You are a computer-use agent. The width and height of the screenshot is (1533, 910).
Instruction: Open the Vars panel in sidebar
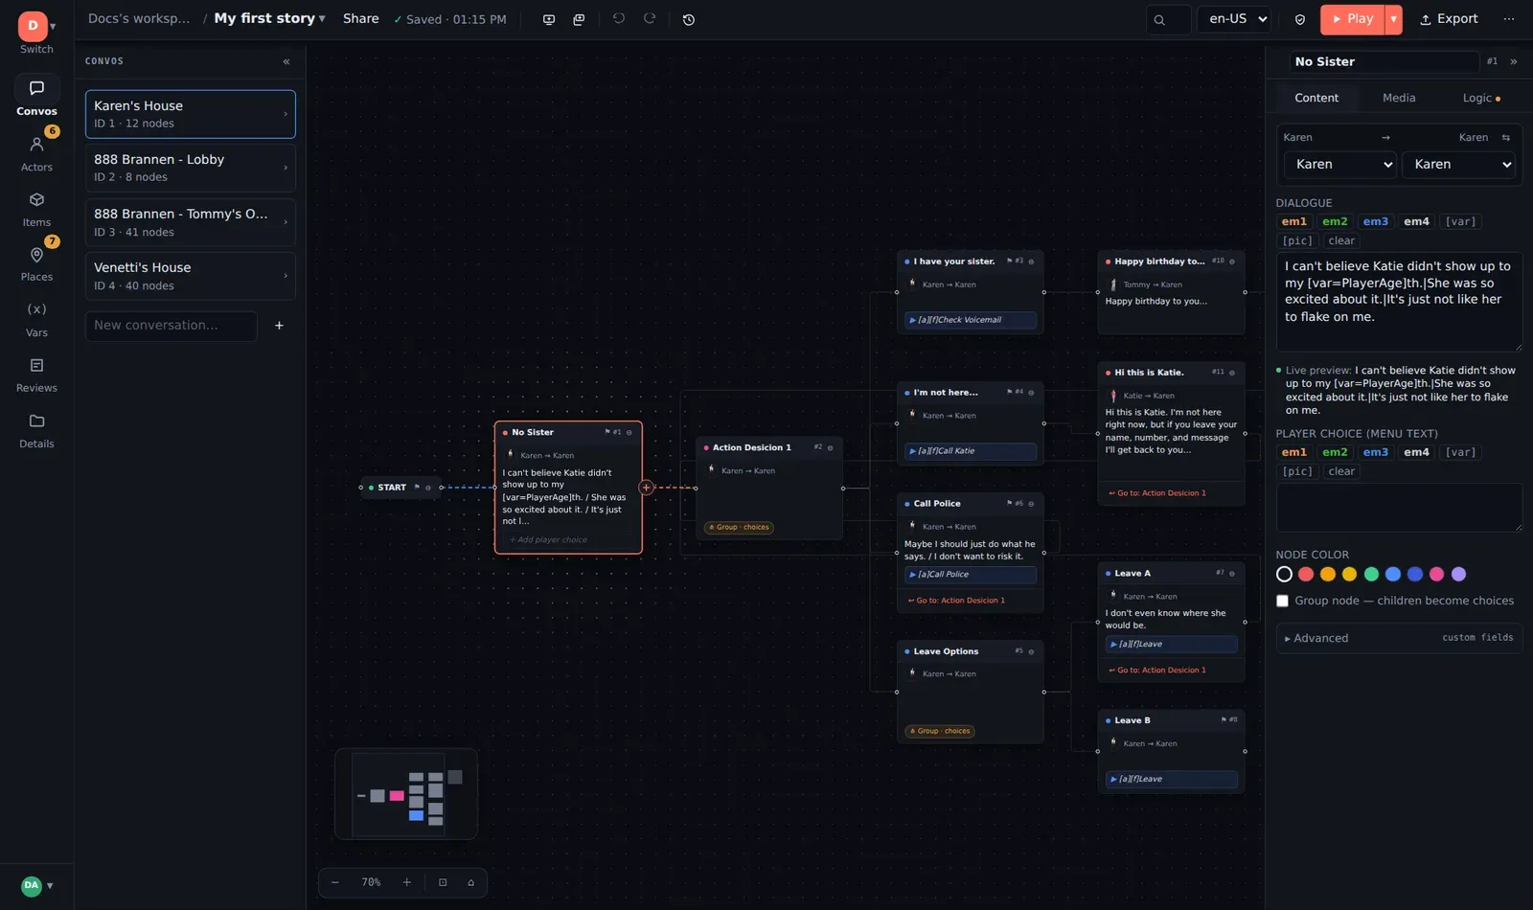coord(36,319)
